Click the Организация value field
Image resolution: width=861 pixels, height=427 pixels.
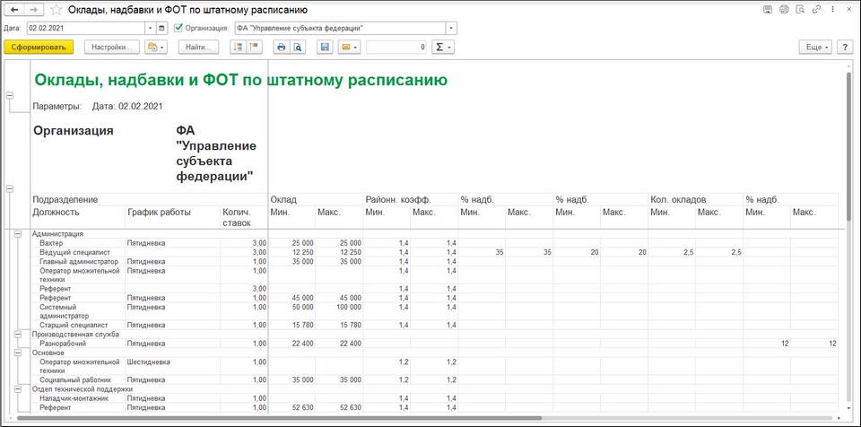pos(341,28)
